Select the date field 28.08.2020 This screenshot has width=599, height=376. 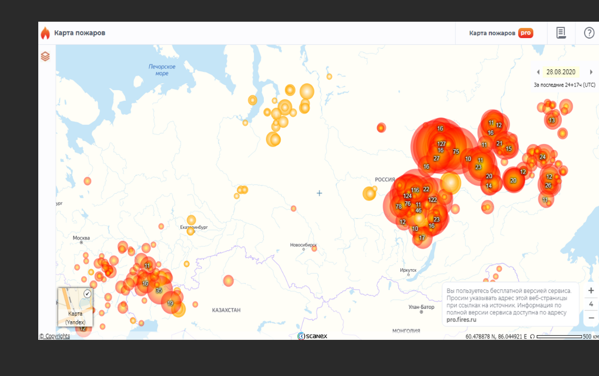pyautogui.click(x=561, y=72)
